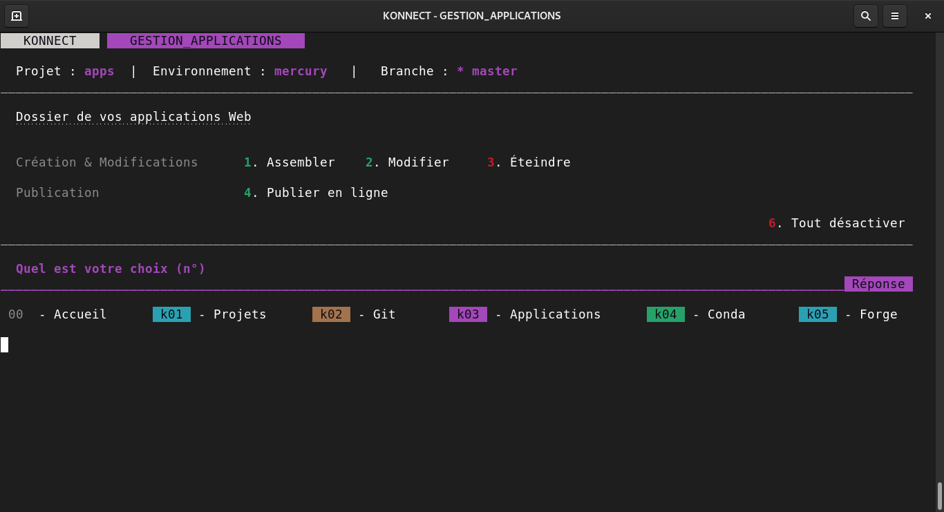This screenshot has width=944, height=512.
Task: Click the vertical scrollbar handle
Action: point(939,495)
